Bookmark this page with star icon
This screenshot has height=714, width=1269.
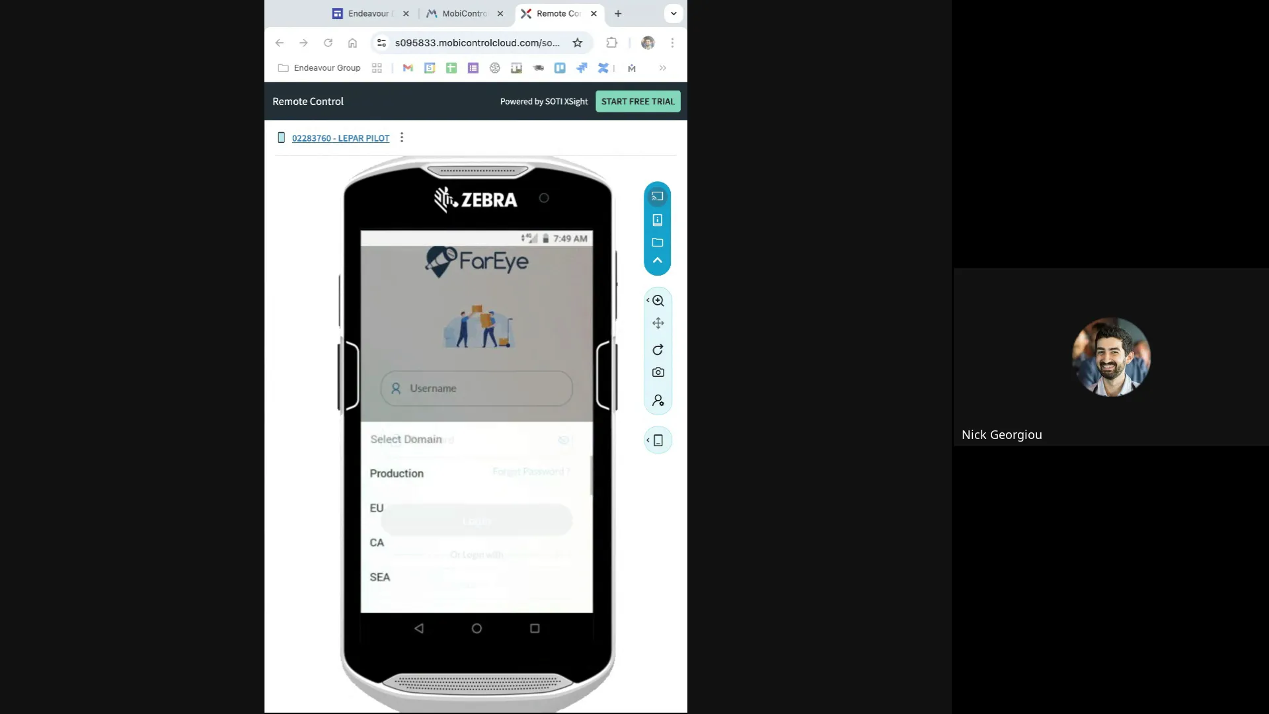(578, 43)
